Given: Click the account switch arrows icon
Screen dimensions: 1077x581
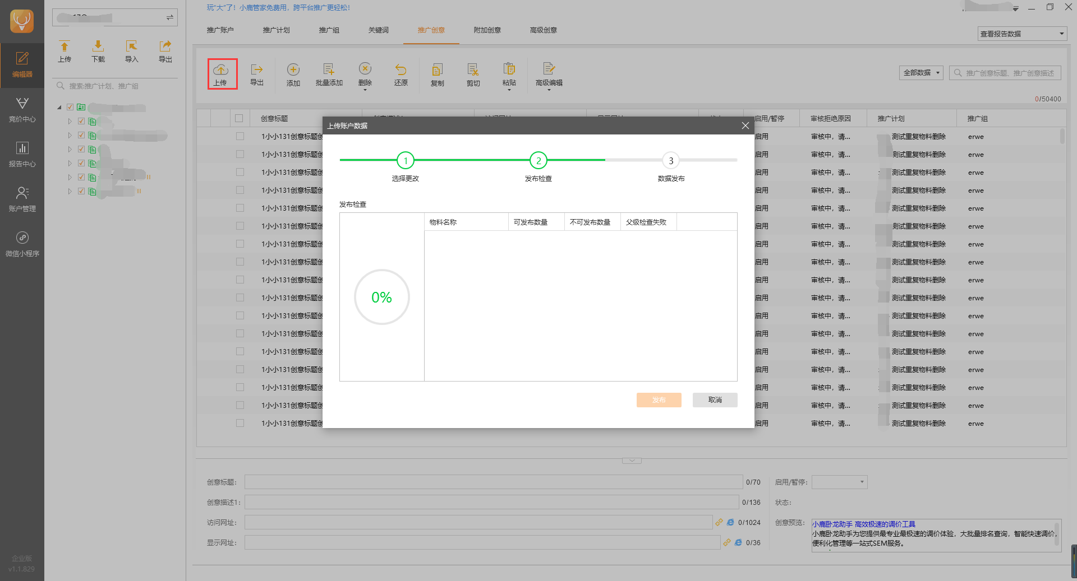Looking at the screenshot, I should 169,18.
